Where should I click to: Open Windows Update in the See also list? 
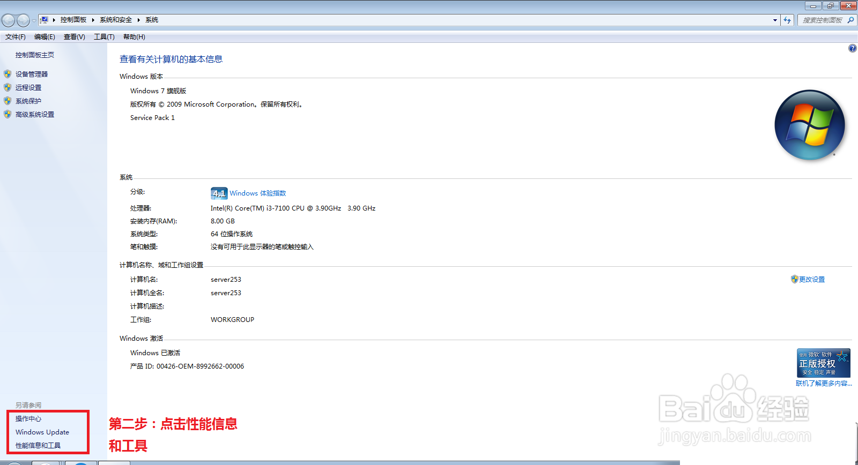(42, 432)
